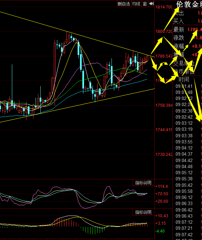Viewport: 202px width, 240px height.
Task: Select the 09:06:43 tick row
Action: tap(189, 216)
